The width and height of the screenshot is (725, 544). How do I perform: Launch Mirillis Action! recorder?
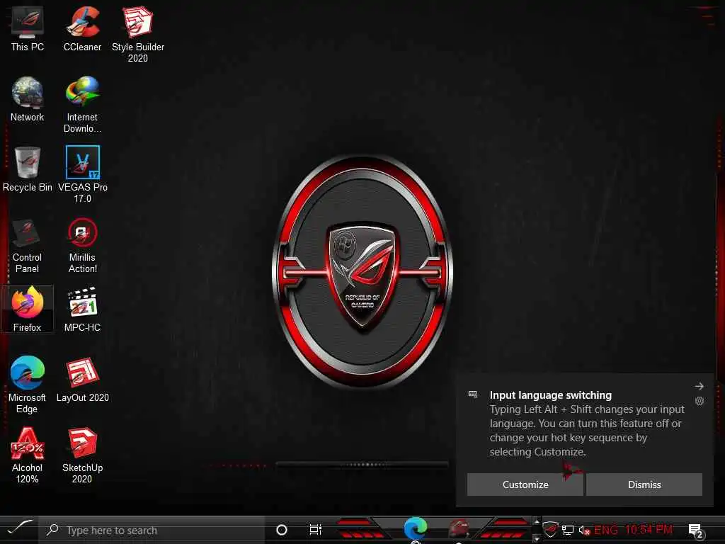82,244
